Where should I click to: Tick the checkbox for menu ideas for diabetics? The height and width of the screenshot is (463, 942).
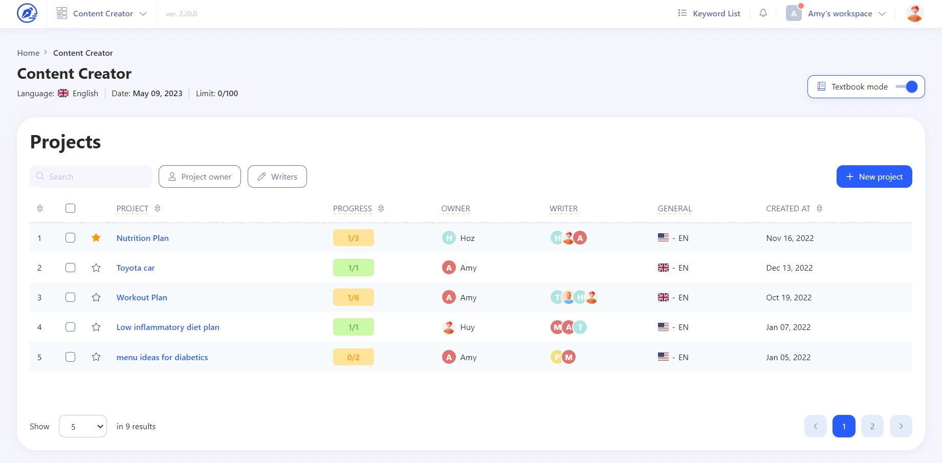point(71,357)
